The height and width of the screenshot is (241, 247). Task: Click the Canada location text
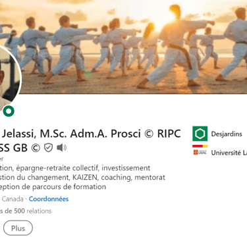click(13, 199)
